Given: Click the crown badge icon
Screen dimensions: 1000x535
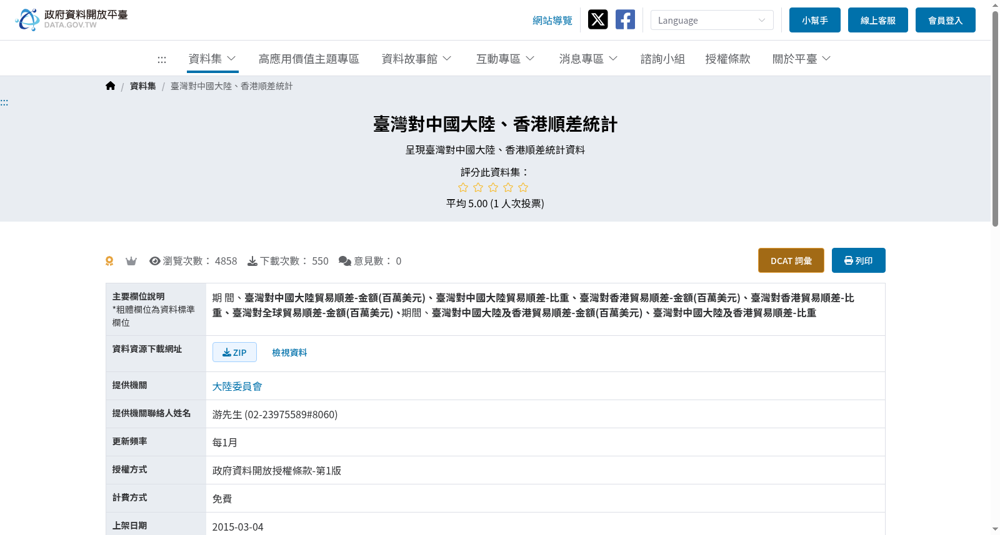Looking at the screenshot, I should 131,261.
